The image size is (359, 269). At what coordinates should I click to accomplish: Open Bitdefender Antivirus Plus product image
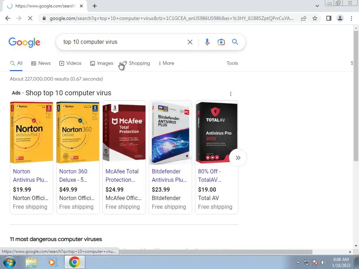pyautogui.click(x=170, y=133)
